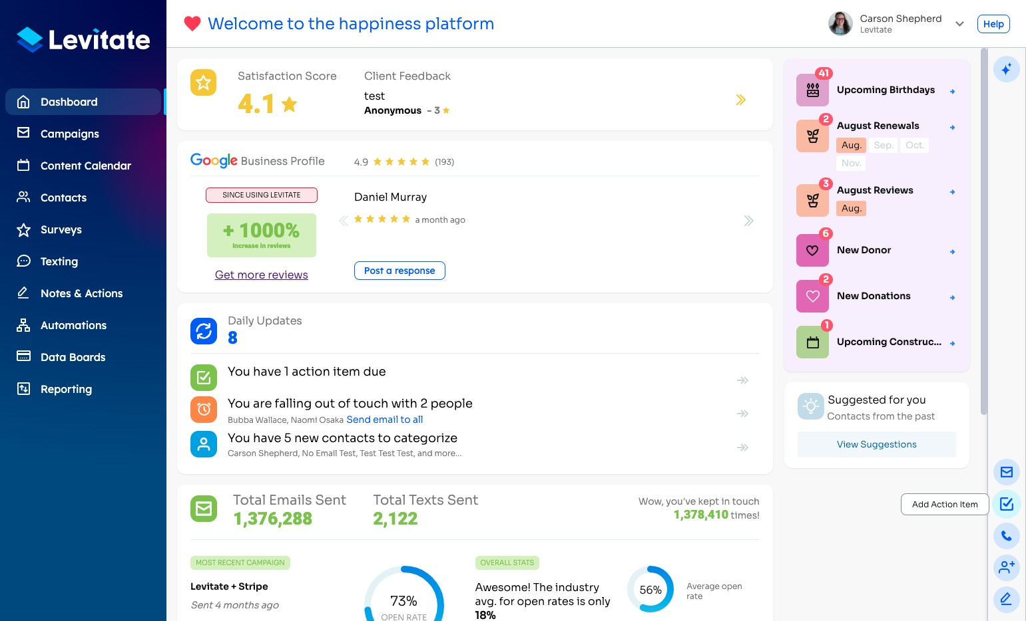Open Dashboard in the sidebar
The width and height of the screenshot is (1026, 621).
coord(83,102)
